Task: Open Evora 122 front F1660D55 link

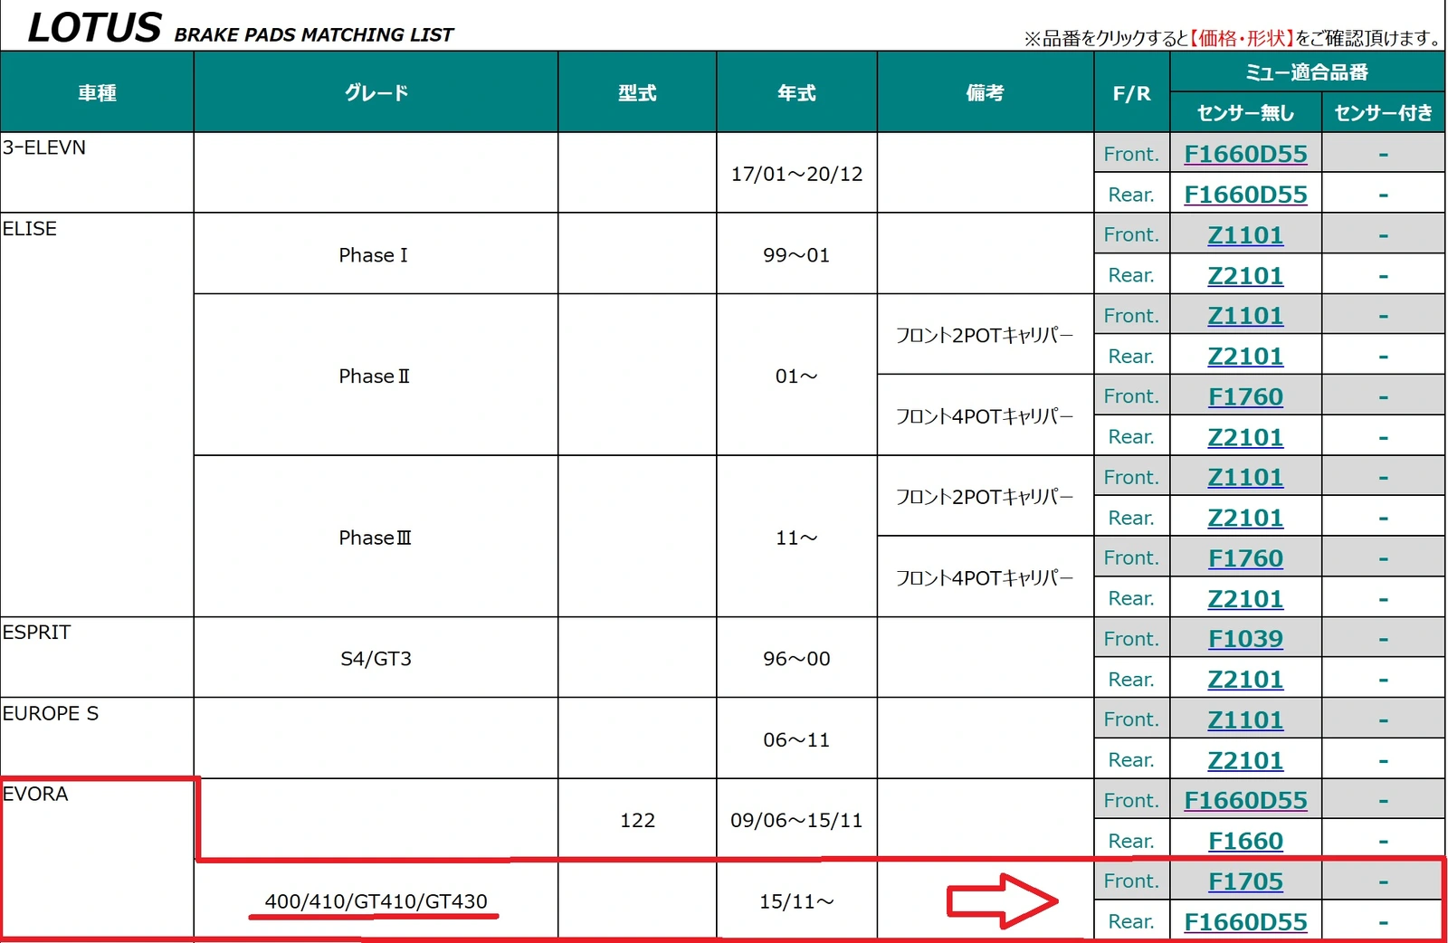Action: point(1245,801)
